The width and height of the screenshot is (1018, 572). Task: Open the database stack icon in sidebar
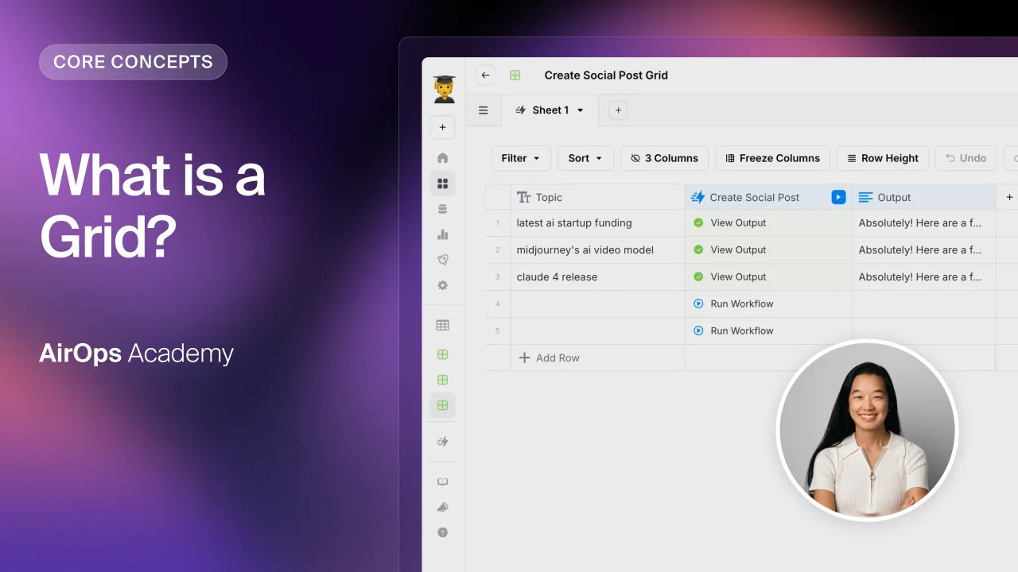(x=443, y=209)
